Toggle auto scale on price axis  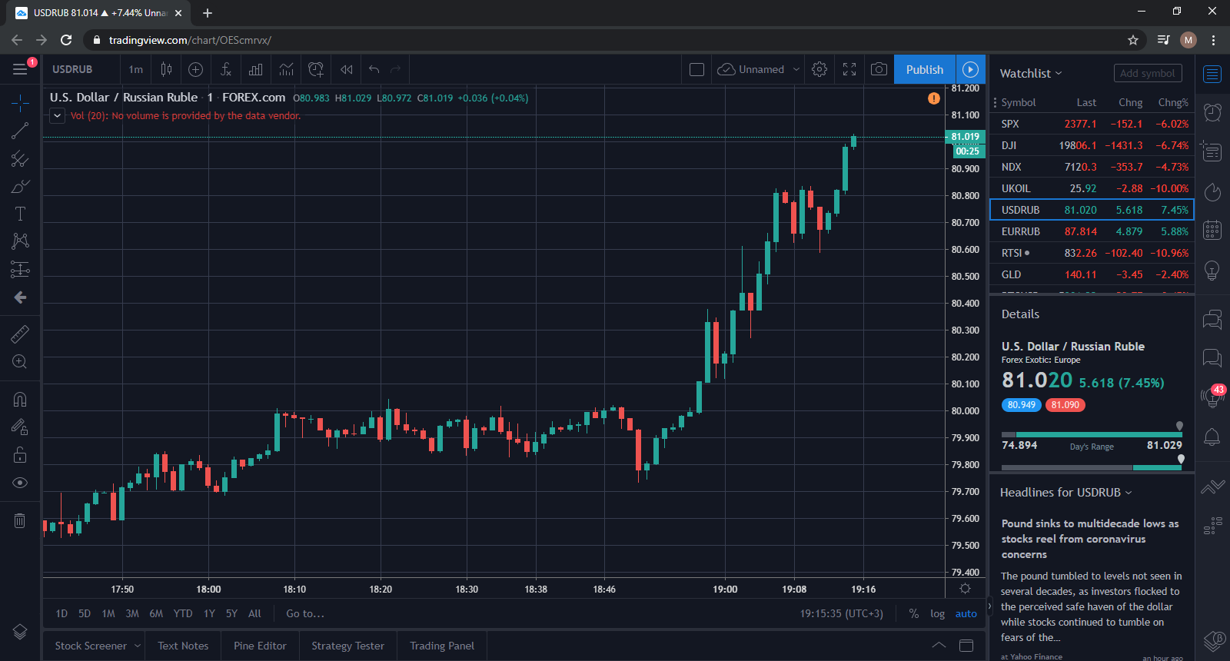tap(966, 613)
